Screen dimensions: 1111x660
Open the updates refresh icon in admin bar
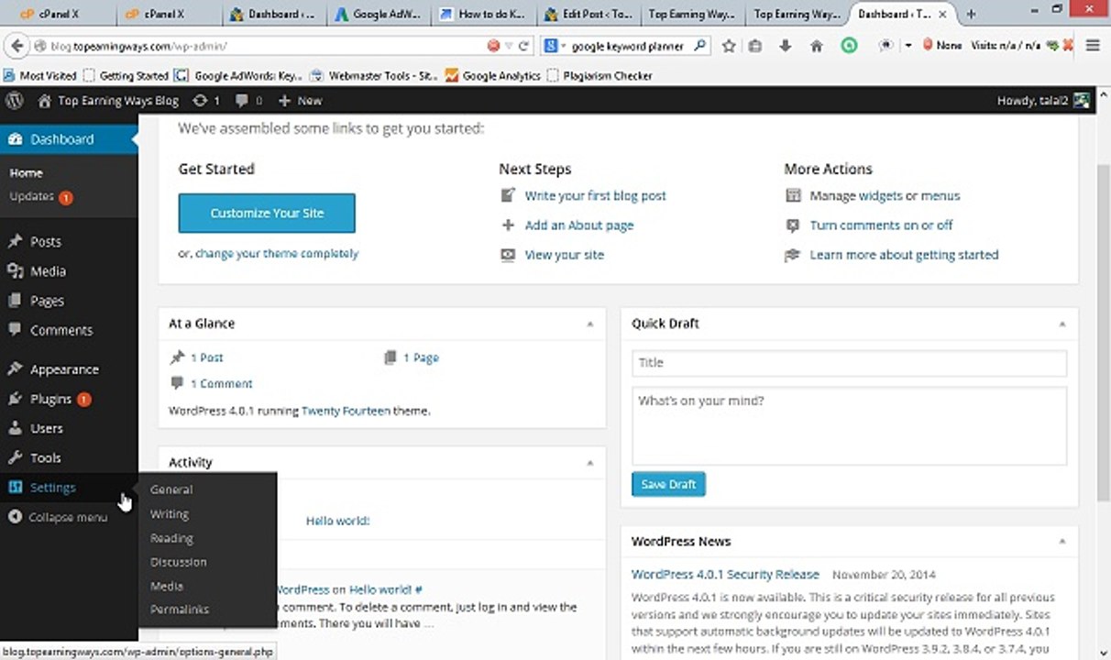200,101
